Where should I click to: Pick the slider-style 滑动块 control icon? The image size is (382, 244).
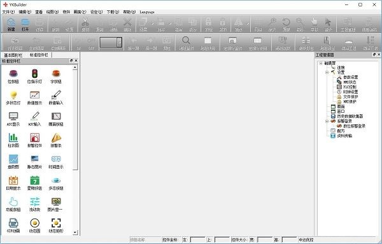[34, 204]
